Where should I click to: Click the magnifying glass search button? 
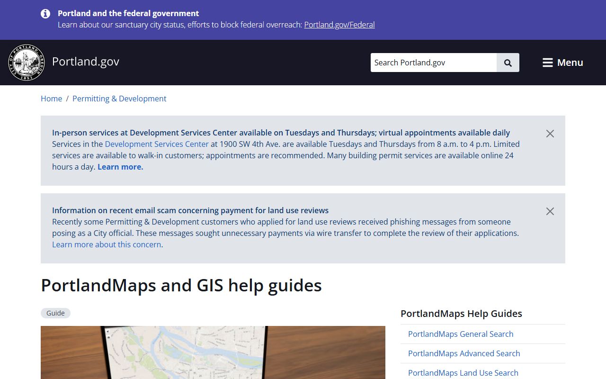tap(508, 63)
